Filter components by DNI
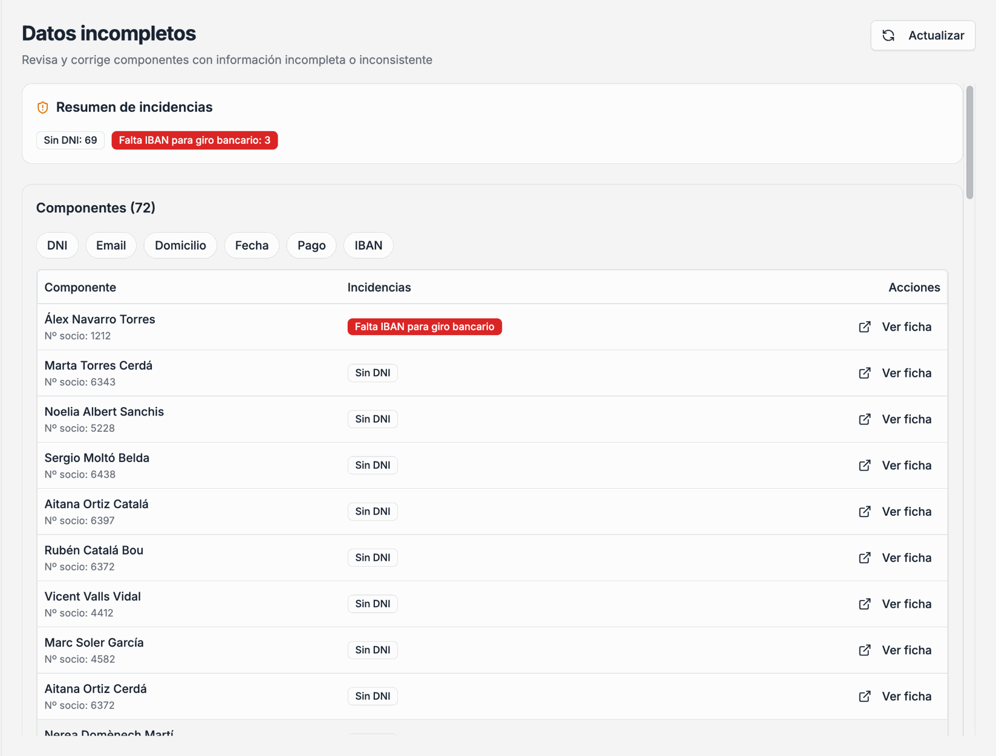Image resolution: width=996 pixels, height=756 pixels. point(57,246)
